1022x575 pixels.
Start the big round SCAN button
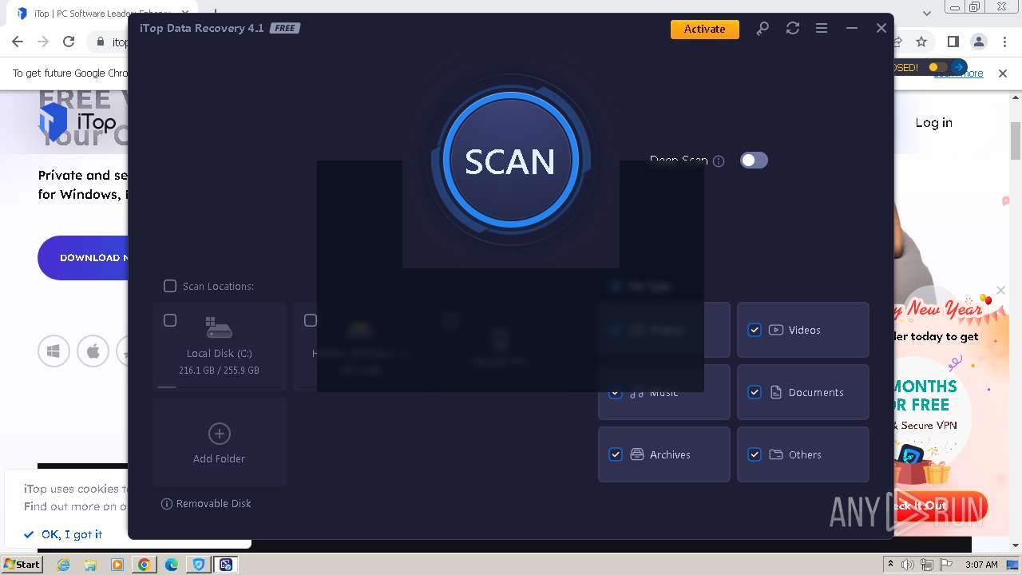click(x=509, y=161)
